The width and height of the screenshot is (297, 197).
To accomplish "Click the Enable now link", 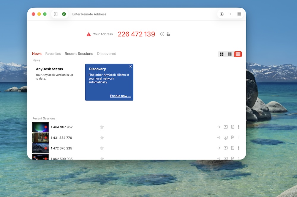I will [x=121, y=96].
